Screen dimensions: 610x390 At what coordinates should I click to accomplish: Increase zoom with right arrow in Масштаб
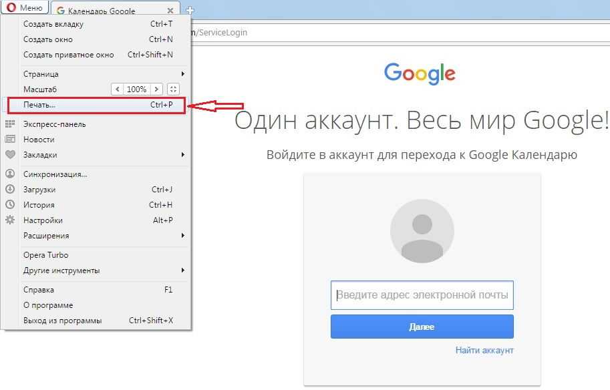point(156,89)
